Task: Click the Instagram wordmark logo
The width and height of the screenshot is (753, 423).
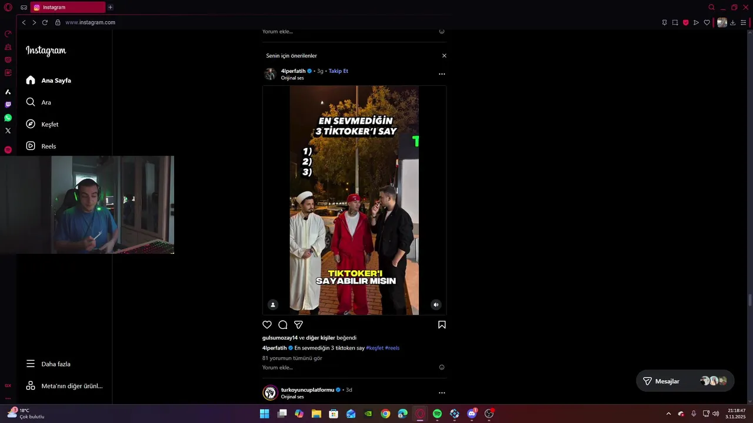Action: [x=46, y=51]
